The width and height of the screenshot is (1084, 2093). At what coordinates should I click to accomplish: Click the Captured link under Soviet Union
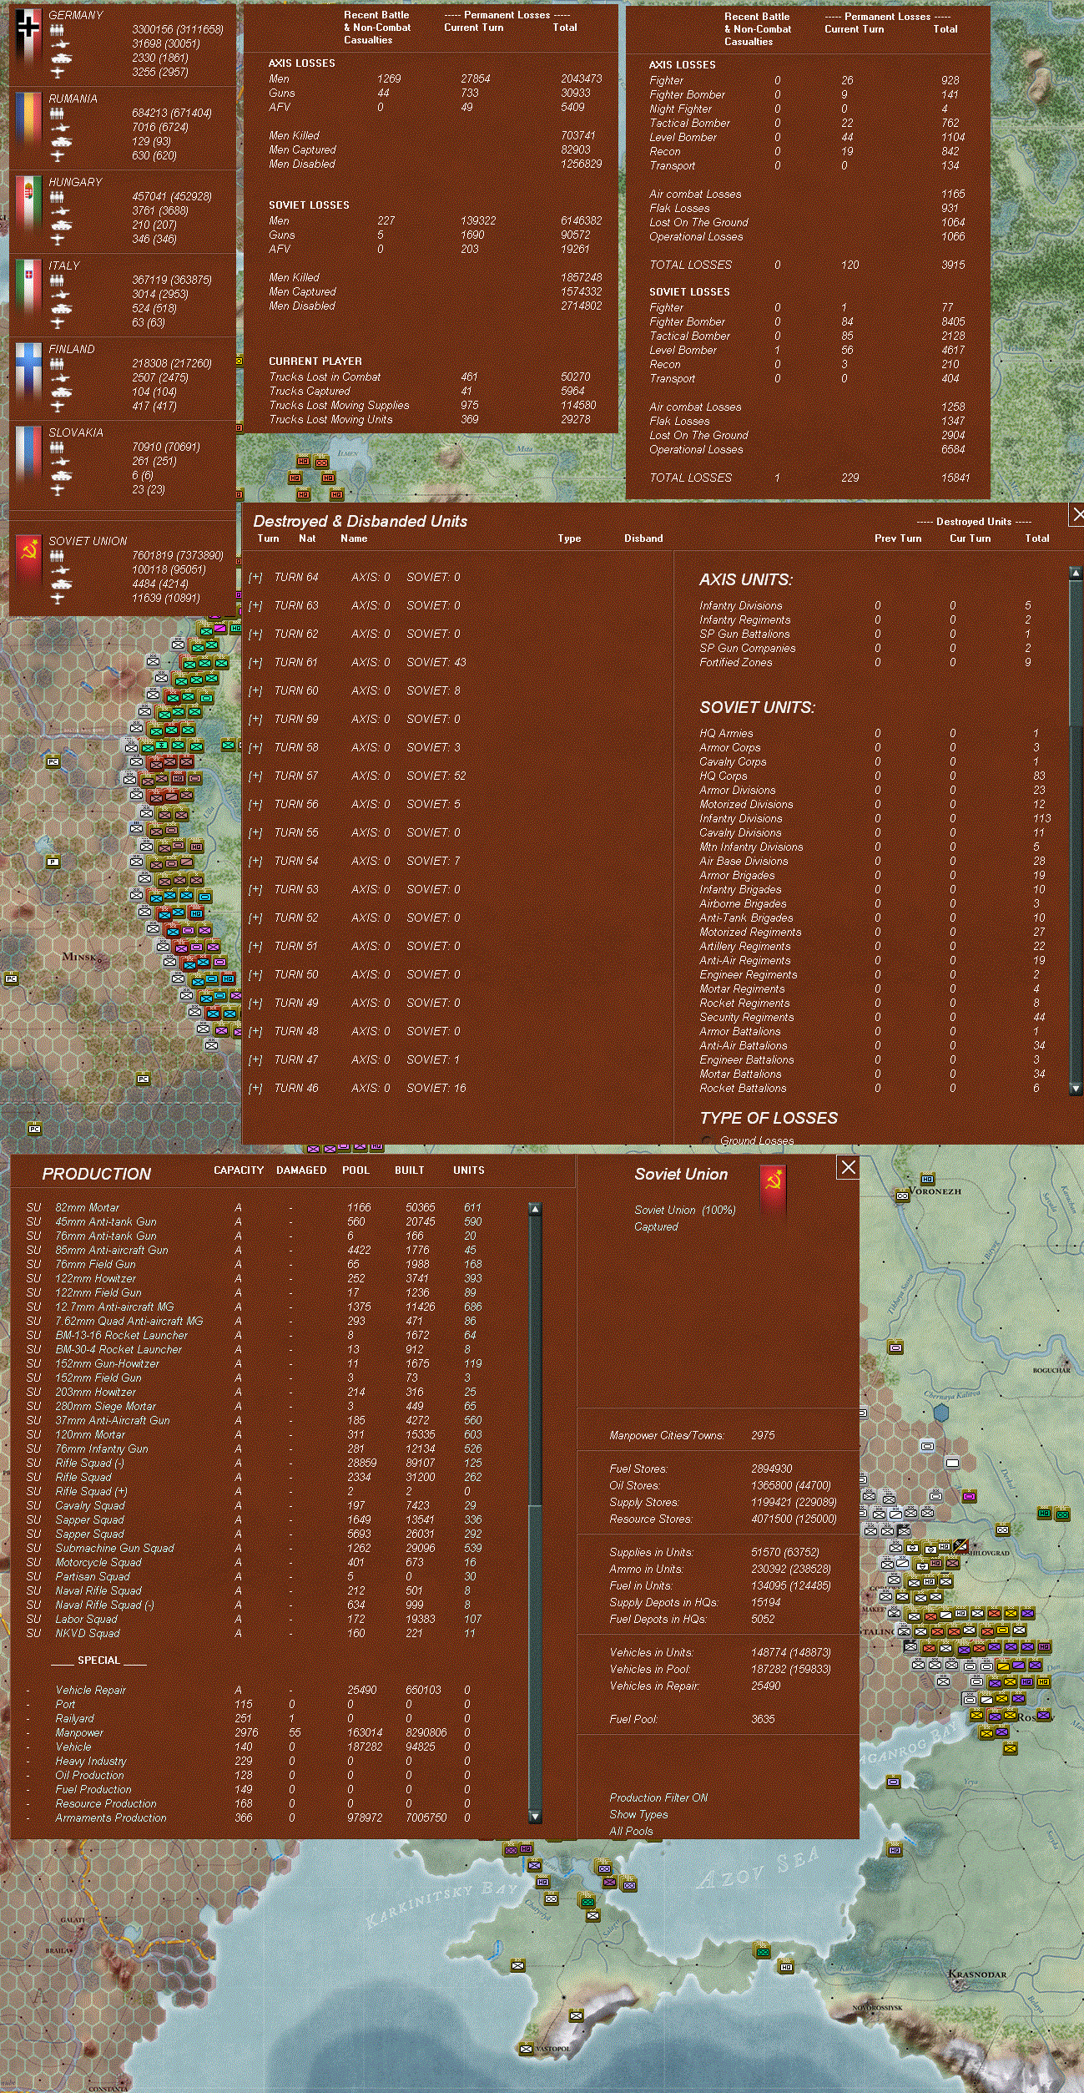point(656,1226)
